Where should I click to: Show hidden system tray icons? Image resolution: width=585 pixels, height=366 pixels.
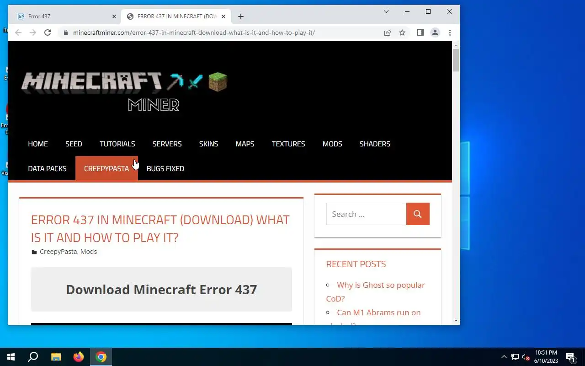click(504, 357)
